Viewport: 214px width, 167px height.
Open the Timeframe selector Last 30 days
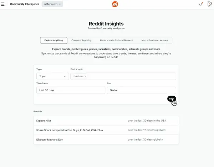70,90
